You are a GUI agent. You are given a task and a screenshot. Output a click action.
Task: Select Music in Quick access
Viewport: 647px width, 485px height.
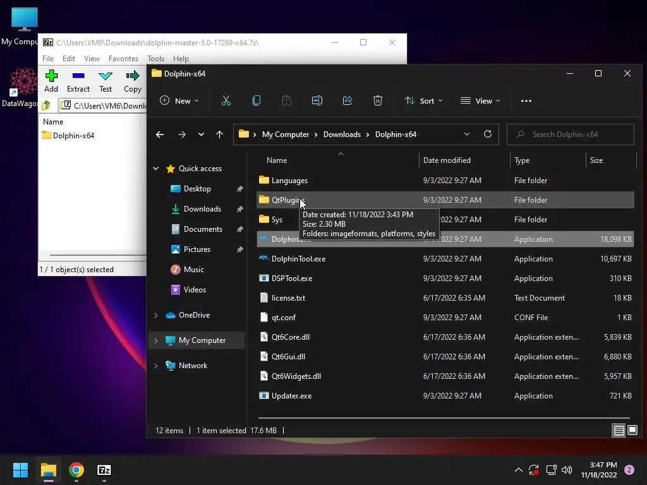(193, 269)
